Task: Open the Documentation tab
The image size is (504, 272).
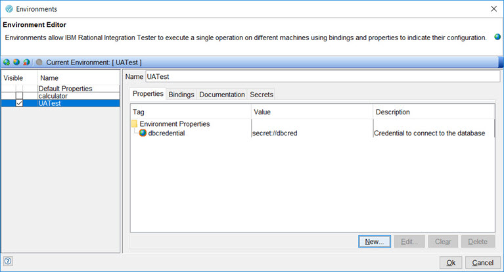Action: coord(222,95)
